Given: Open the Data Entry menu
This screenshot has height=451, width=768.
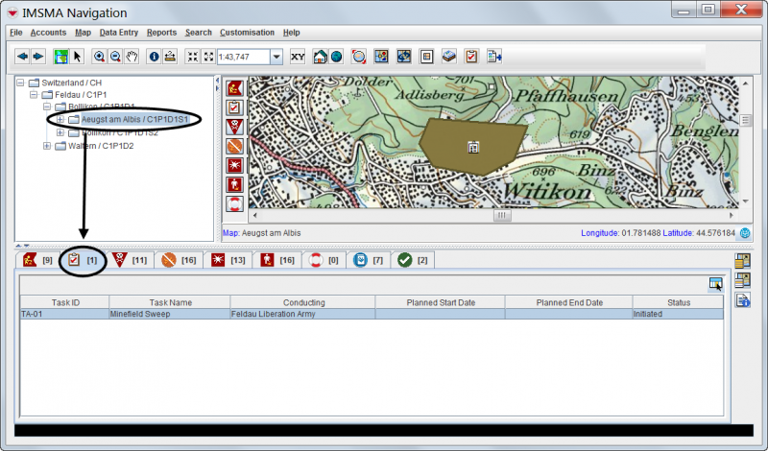Looking at the screenshot, I should click(120, 33).
